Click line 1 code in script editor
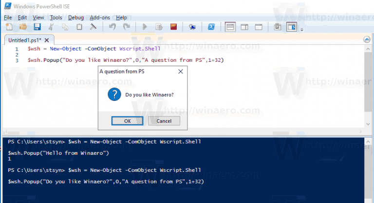The image size is (374, 203). click(94, 49)
